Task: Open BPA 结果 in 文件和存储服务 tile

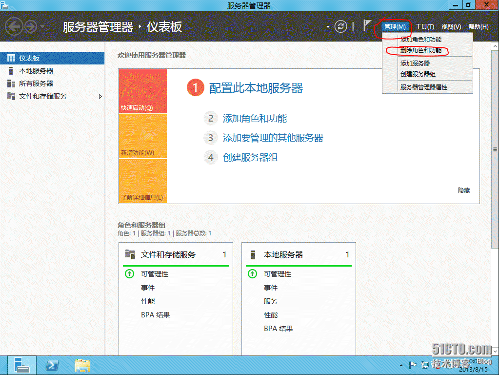Action: point(155,315)
